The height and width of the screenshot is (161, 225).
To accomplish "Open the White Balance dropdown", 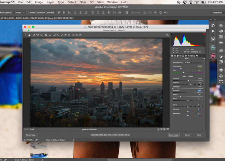I will tap(194, 62).
